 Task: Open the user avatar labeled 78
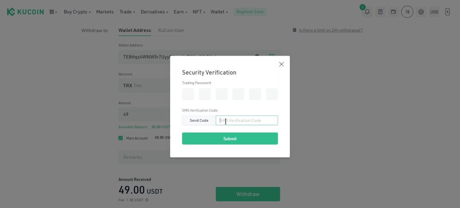[x=407, y=12]
